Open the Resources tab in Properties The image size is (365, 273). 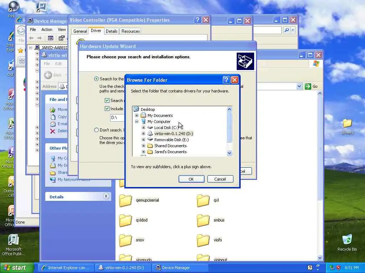click(130, 31)
